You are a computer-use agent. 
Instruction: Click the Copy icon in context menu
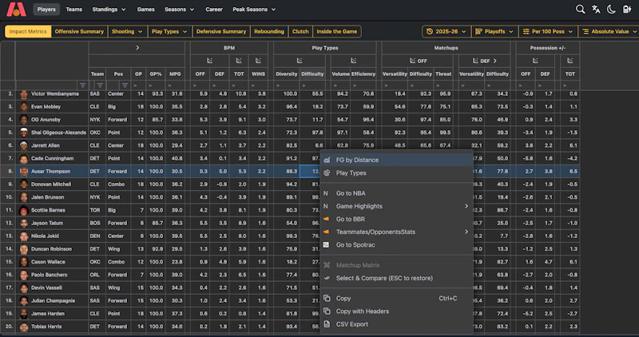point(327,299)
